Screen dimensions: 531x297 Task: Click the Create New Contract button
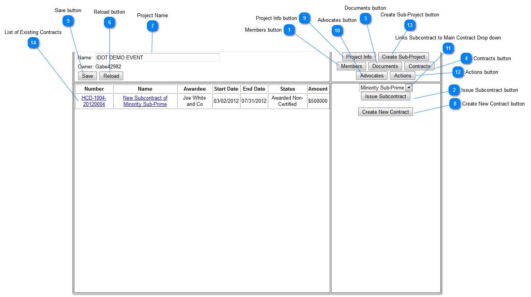point(386,112)
